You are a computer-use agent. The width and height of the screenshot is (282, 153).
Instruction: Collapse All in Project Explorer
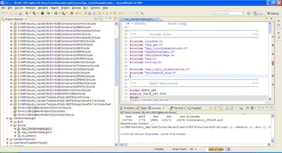click(x=96, y=19)
